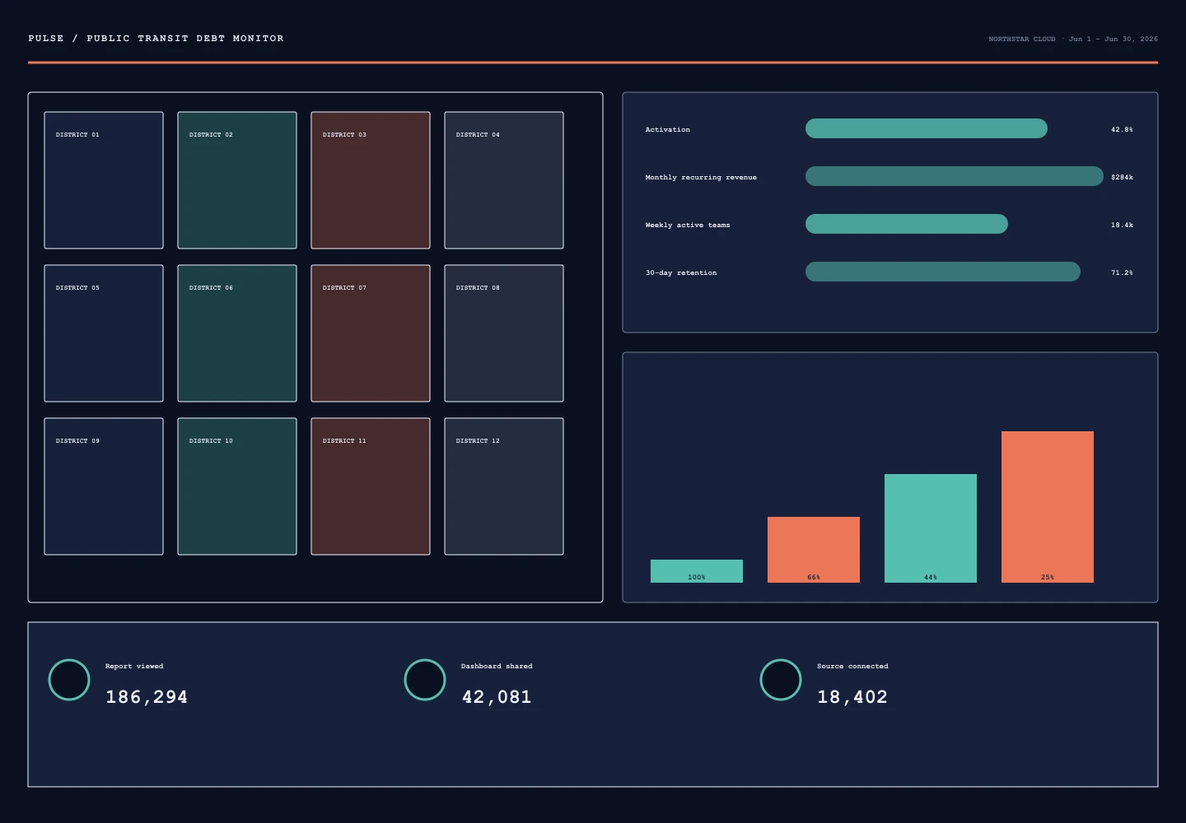This screenshot has height=823, width=1186.
Task: Click the Northstar Cloud label
Action: (1022, 40)
